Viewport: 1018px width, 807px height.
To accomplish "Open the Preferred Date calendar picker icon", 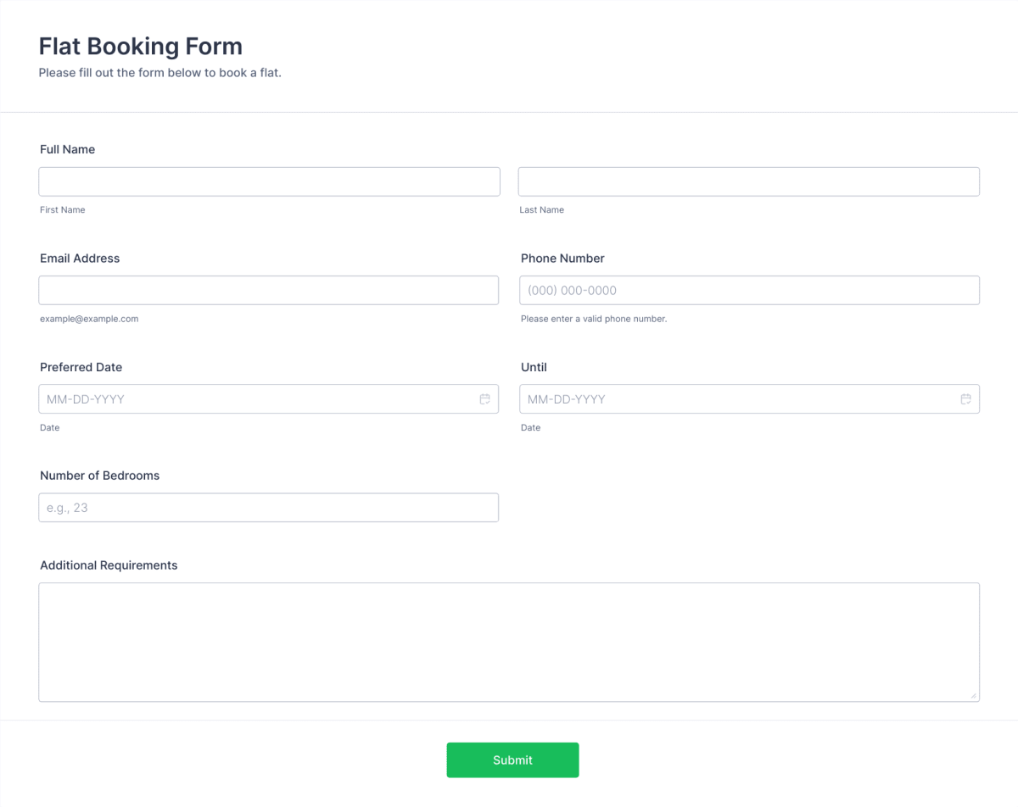I will (484, 399).
